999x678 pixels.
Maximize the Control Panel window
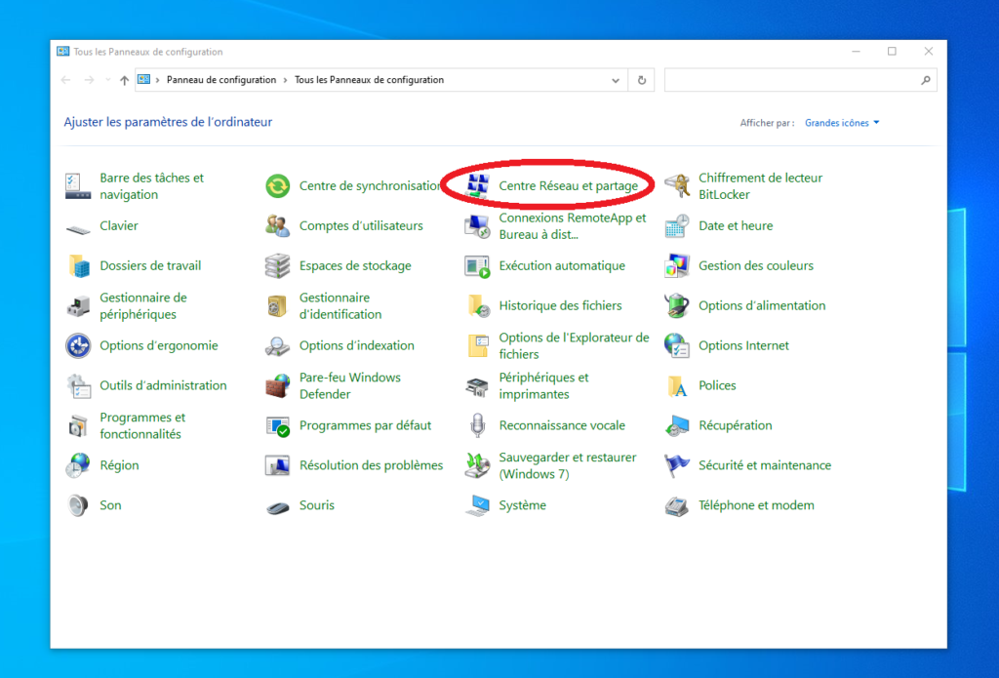click(892, 52)
